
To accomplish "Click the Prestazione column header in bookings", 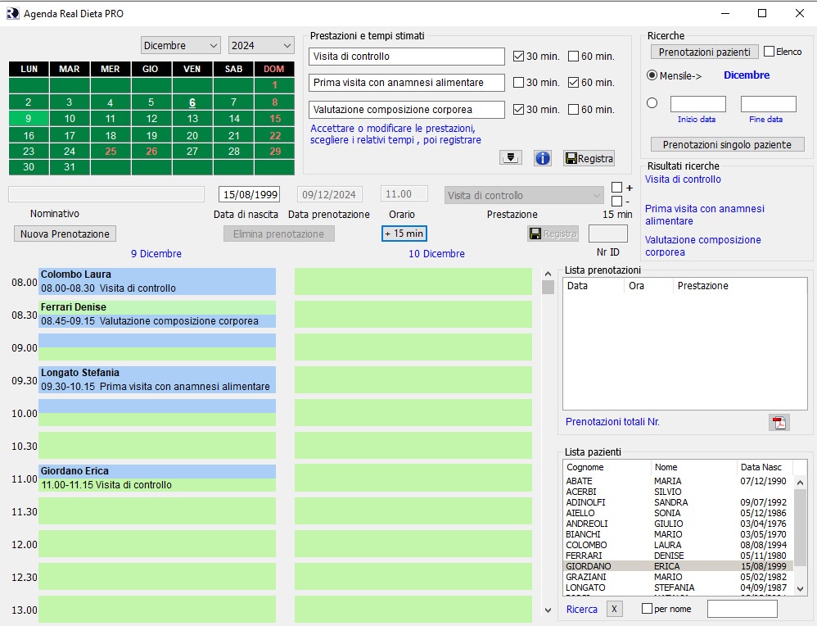I will pyautogui.click(x=738, y=286).
